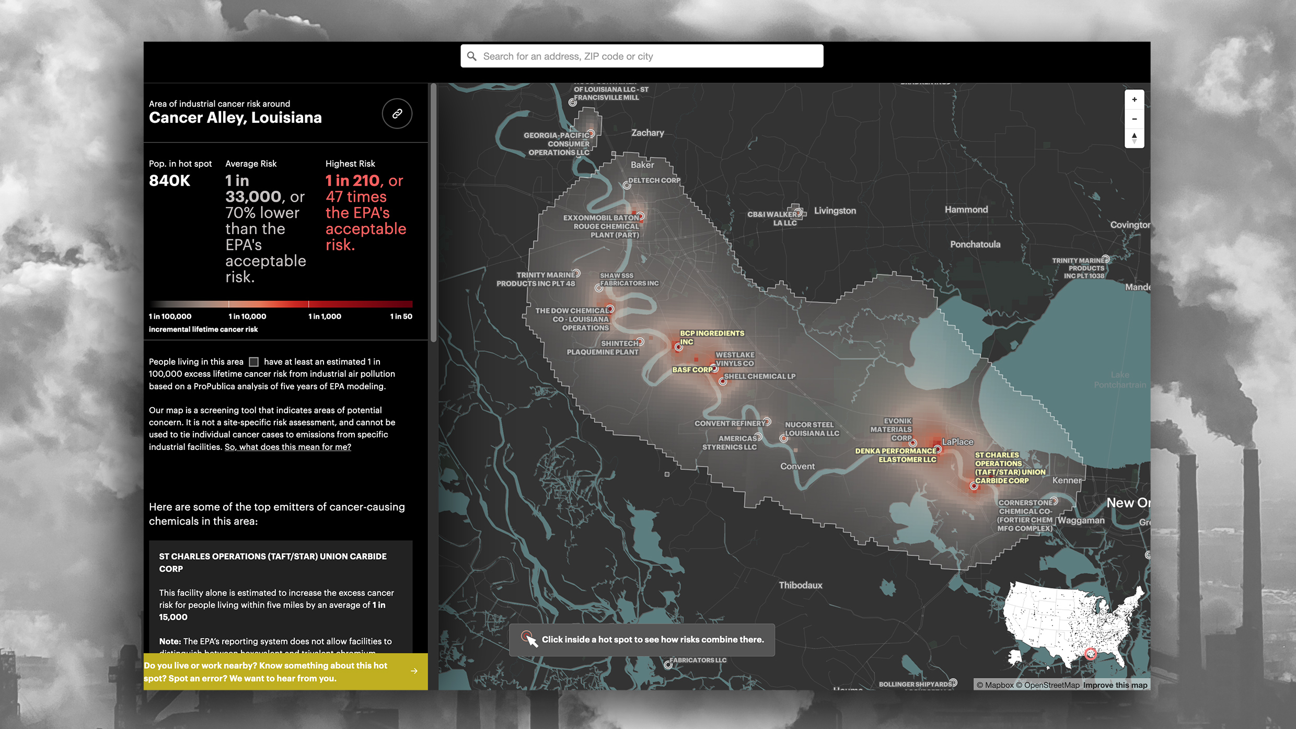Open the "So, what does this mean for me?" link
This screenshot has height=729, width=1296.
tap(287, 447)
